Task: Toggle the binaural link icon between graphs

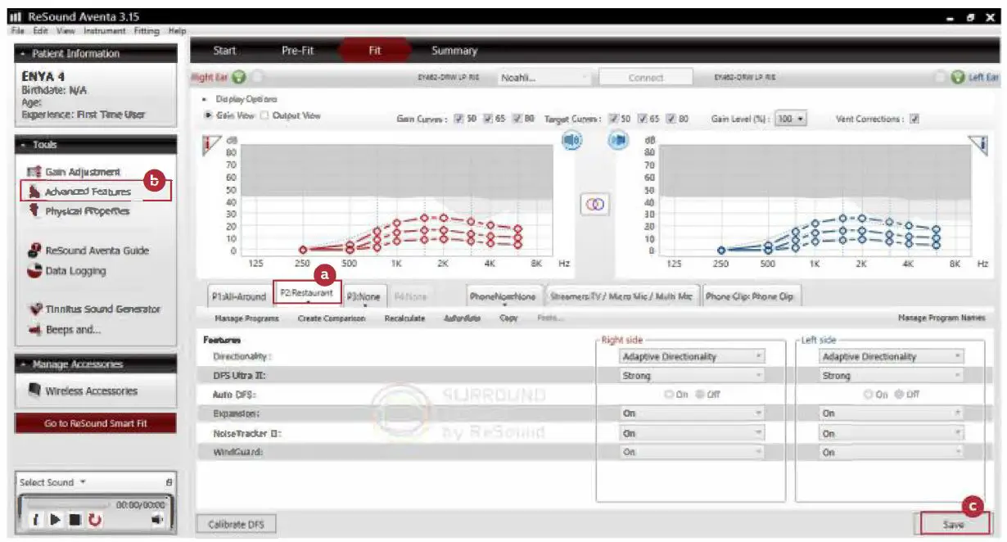Action: click(594, 205)
